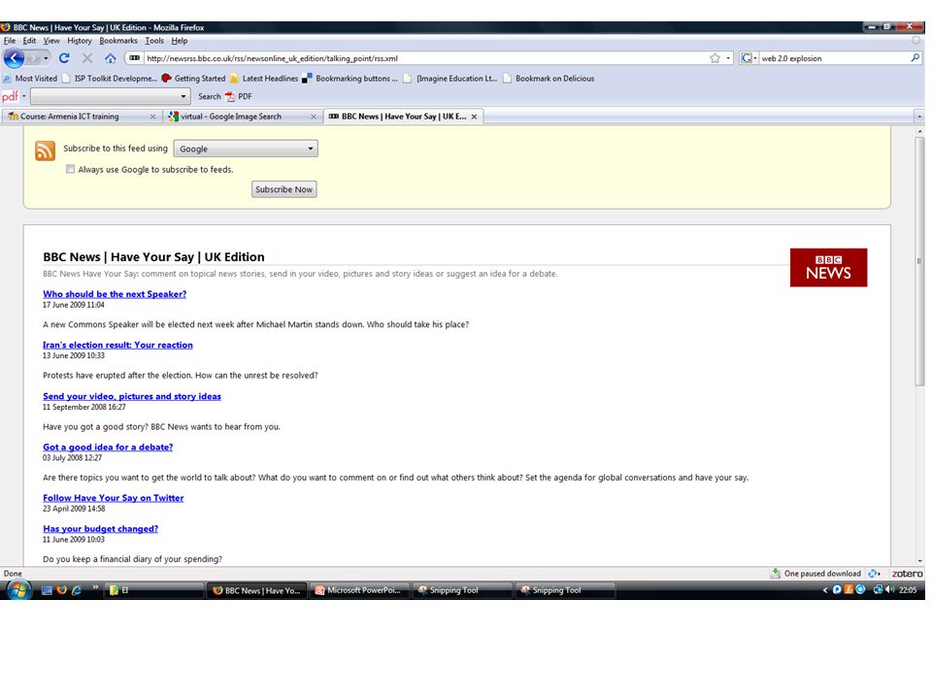Launch Firefox from the quick launch bar
Screen dimensions: 932x699
coord(61,590)
